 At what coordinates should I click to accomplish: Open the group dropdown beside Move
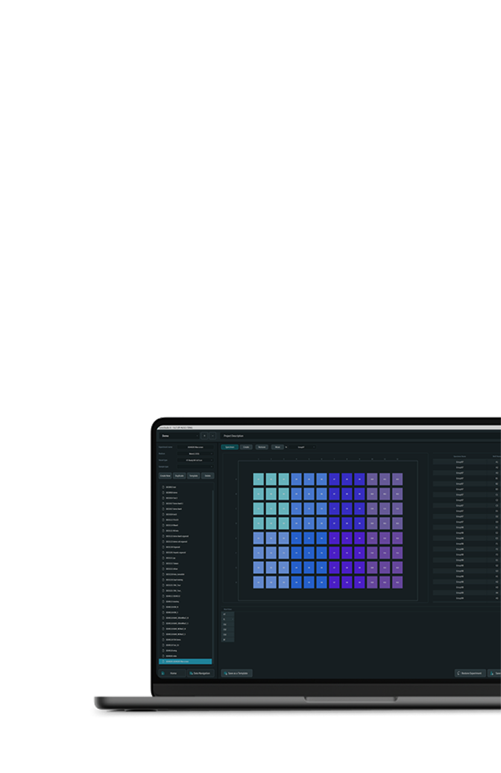(303, 447)
